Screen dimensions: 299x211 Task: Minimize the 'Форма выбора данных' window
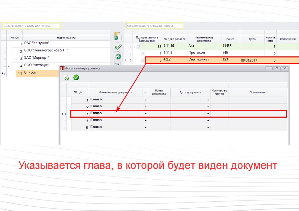tap(270, 68)
